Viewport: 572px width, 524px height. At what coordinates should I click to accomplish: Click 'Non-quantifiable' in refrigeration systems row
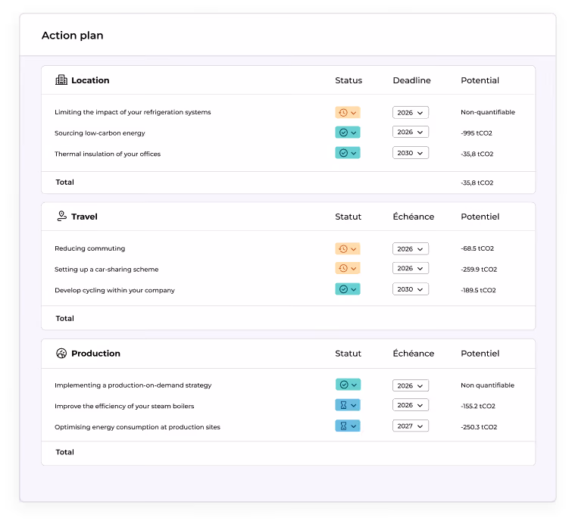point(488,112)
